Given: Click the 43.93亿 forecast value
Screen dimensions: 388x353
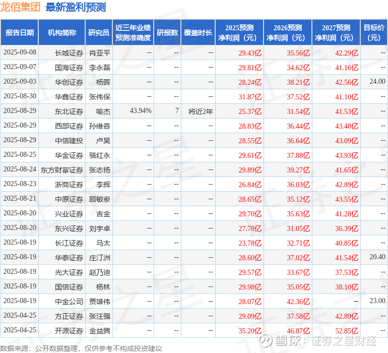Looking at the screenshot, I should click(347, 155).
